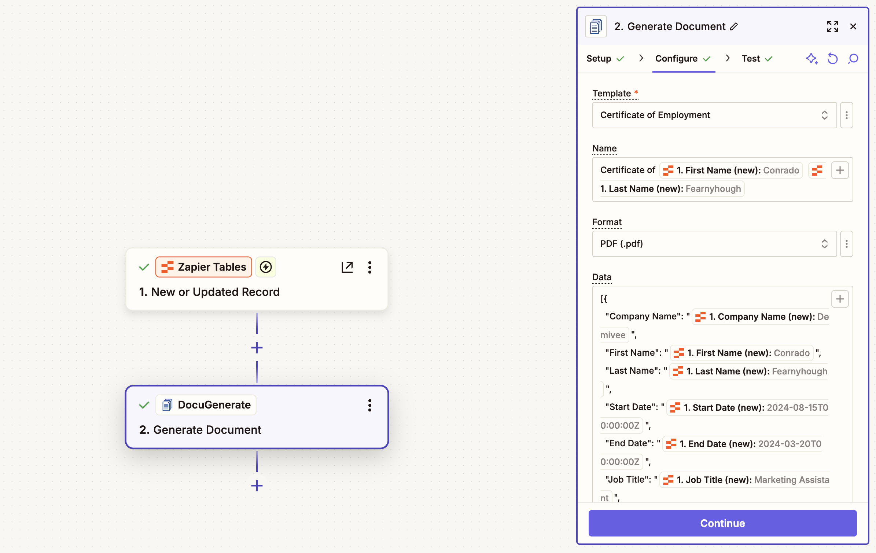Click the AI sparkle icon in panel header

pos(812,59)
